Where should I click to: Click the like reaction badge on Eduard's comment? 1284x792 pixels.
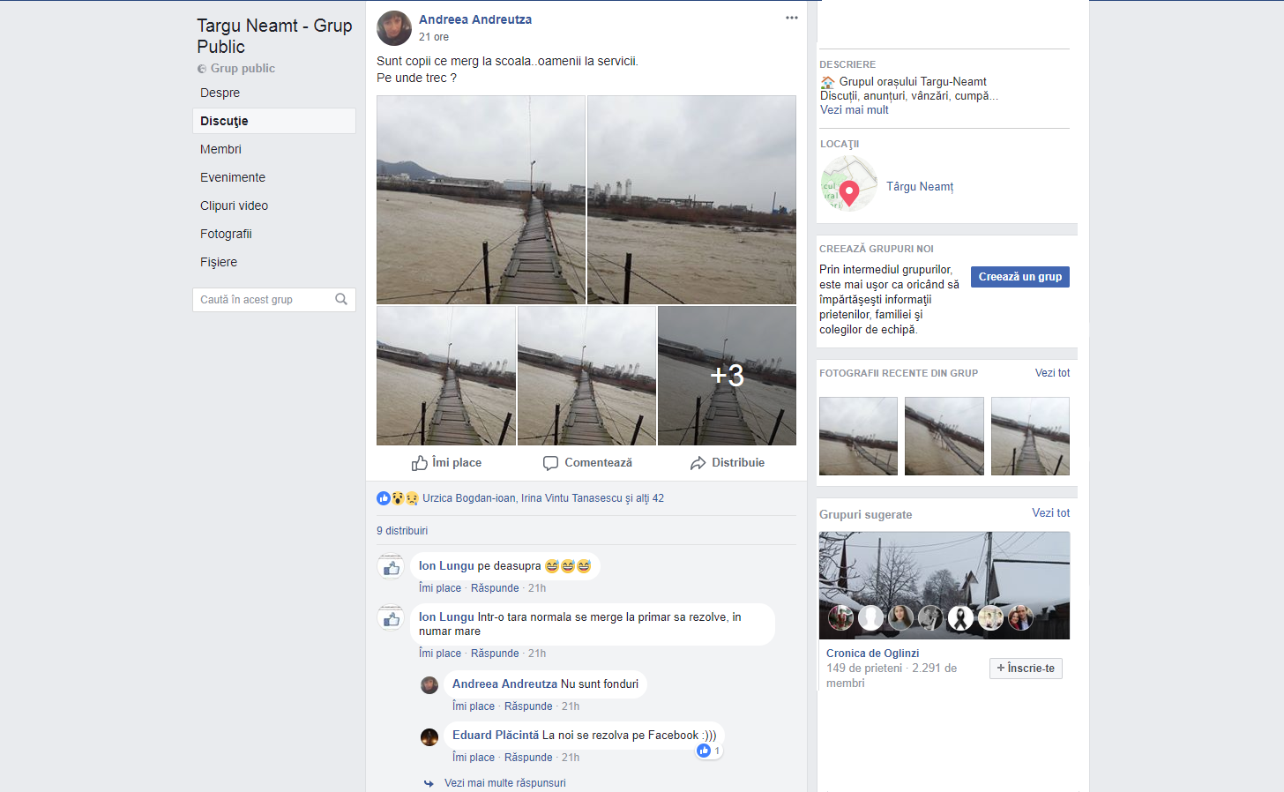click(x=704, y=751)
